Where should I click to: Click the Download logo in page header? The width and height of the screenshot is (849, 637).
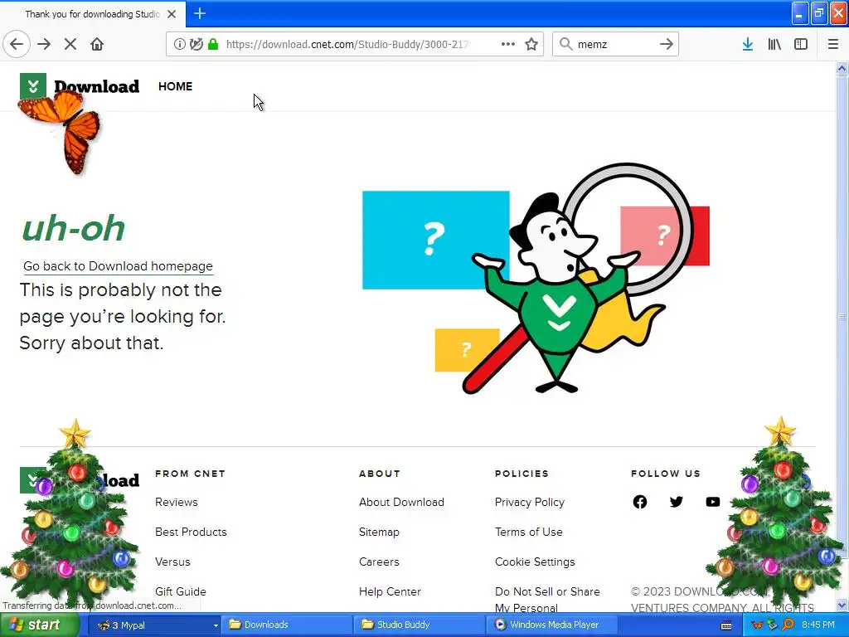[x=80, y=86]
